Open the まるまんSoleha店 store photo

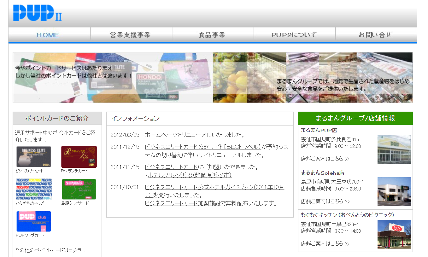tap(394, 192)
